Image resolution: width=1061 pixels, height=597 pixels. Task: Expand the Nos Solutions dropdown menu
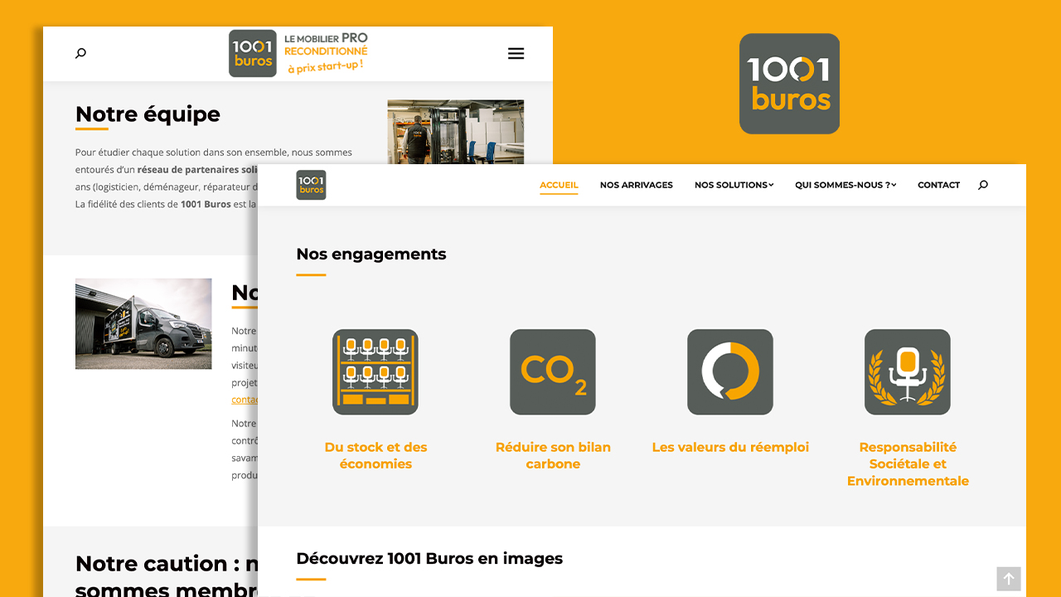tap(734, 185)
